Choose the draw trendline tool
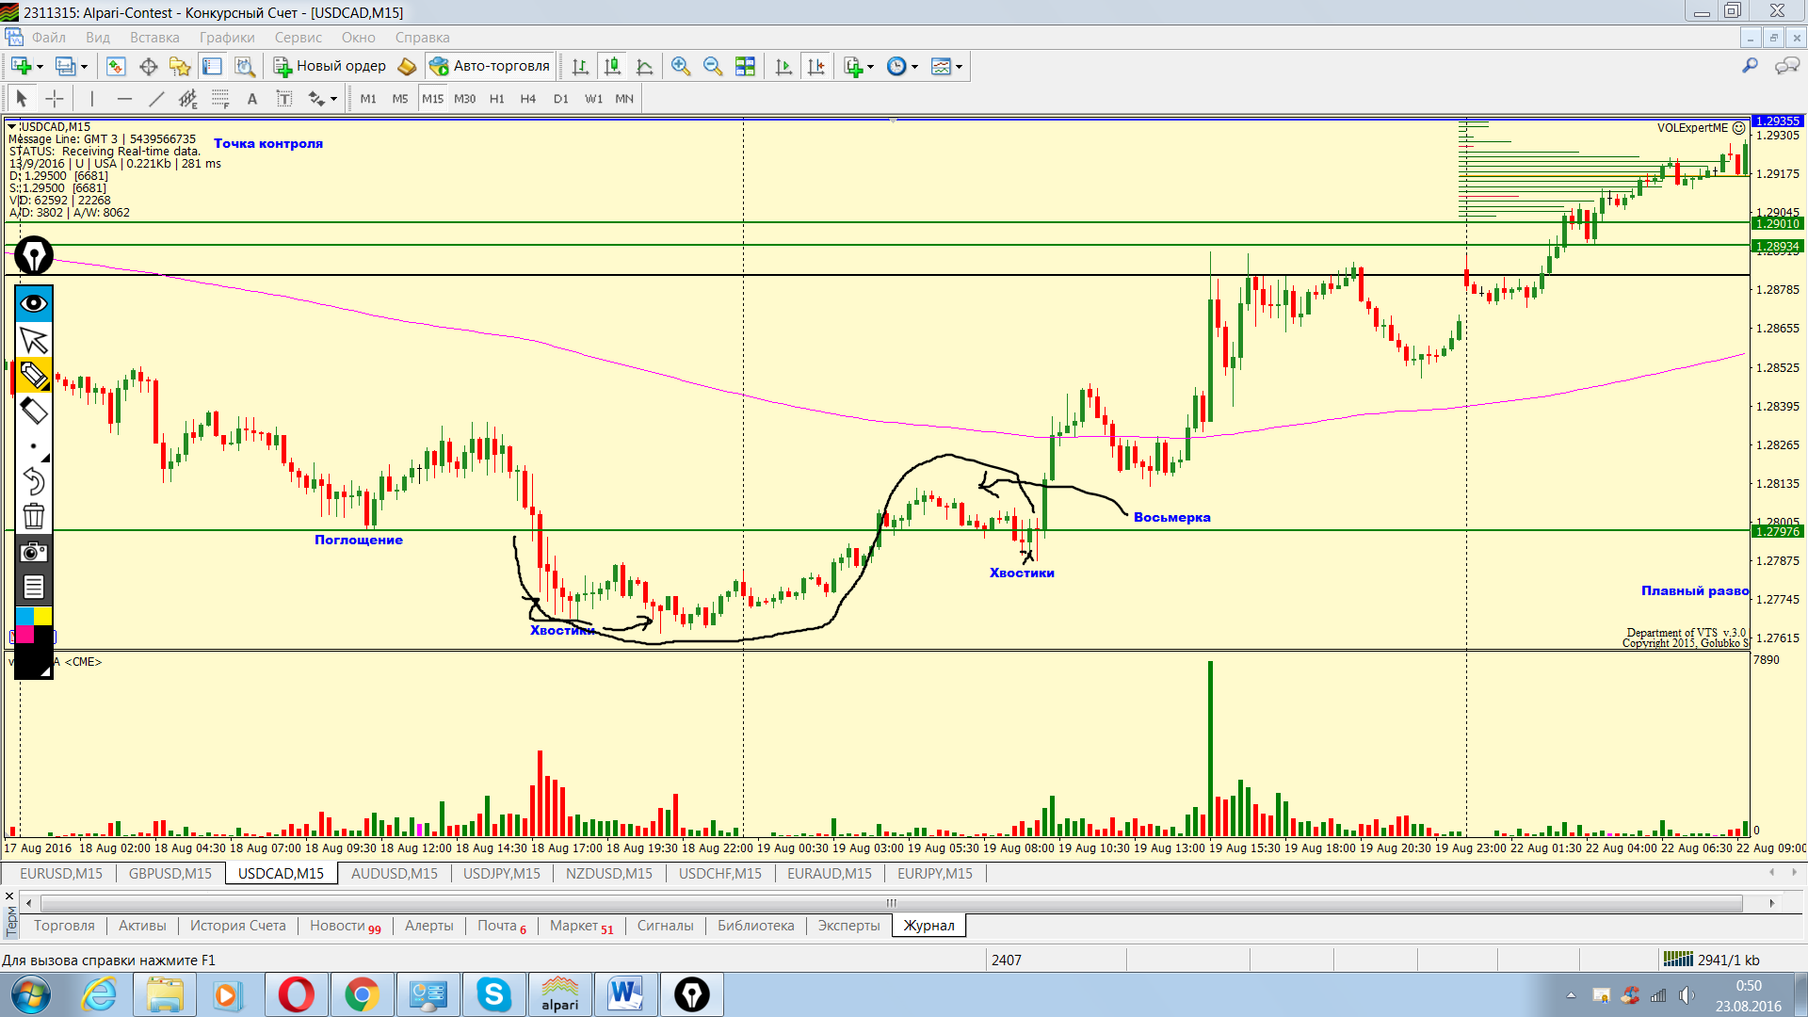 156,99
